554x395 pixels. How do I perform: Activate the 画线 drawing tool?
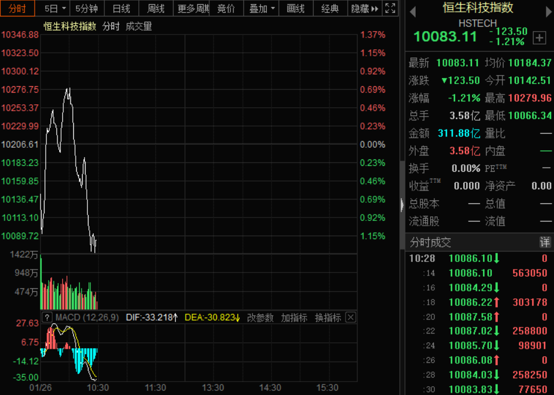[295, 8]
